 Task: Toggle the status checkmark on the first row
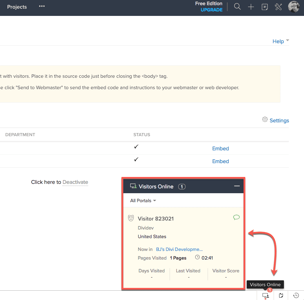click(136, 147)
